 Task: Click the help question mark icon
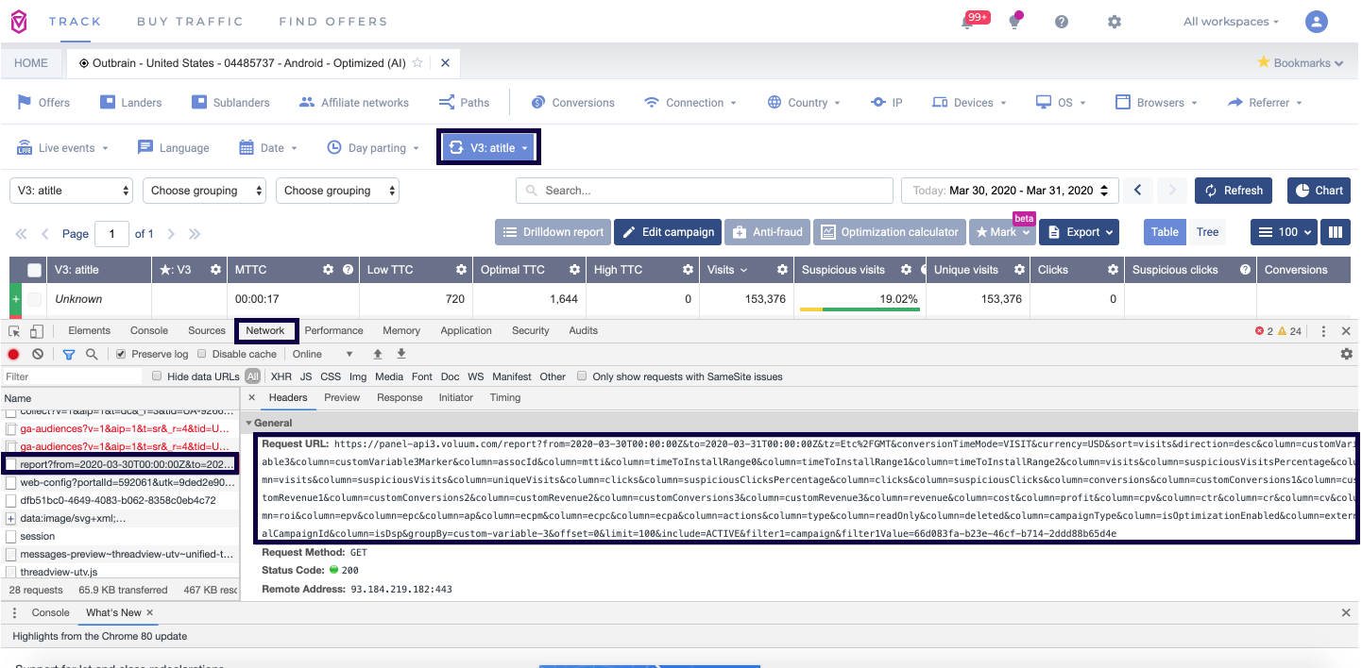(x=1062, y=22)
